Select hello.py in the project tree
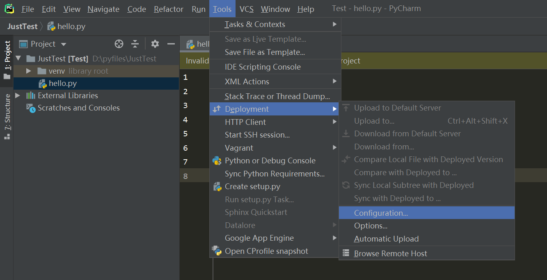The image size is (547, 280). click(96, 84)
